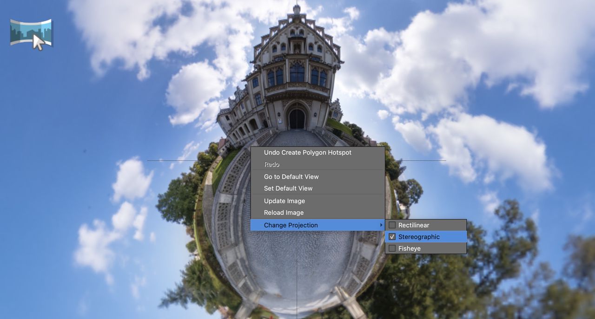The width and height of the screenshot is (595, 319).
Task: Enable the Fisheye projection checkbox
Action: [392, 248]
